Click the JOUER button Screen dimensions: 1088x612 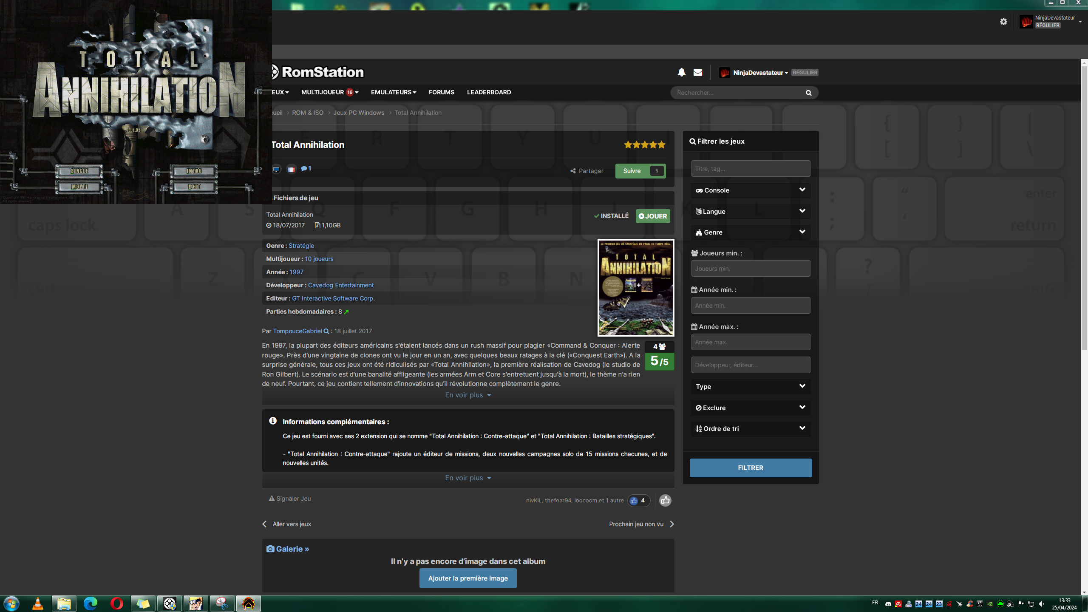point(653,216)
